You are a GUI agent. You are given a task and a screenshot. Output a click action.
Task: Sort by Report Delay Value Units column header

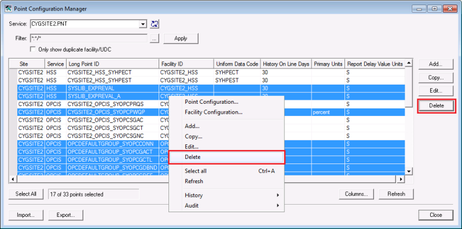[x=375, y=64]
